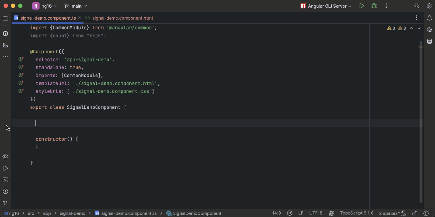Close the signal-demo.component.ts tab
Image resolution: width=435 pixels, height=217 pixels.
(x=79, y=18)
